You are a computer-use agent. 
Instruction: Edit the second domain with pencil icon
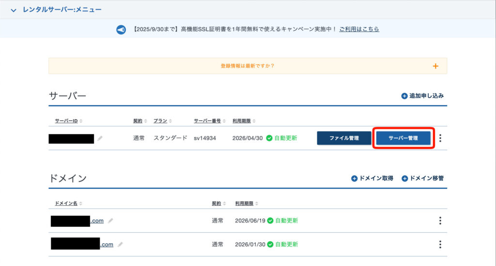pyautogui.click(x=120, y=244)
